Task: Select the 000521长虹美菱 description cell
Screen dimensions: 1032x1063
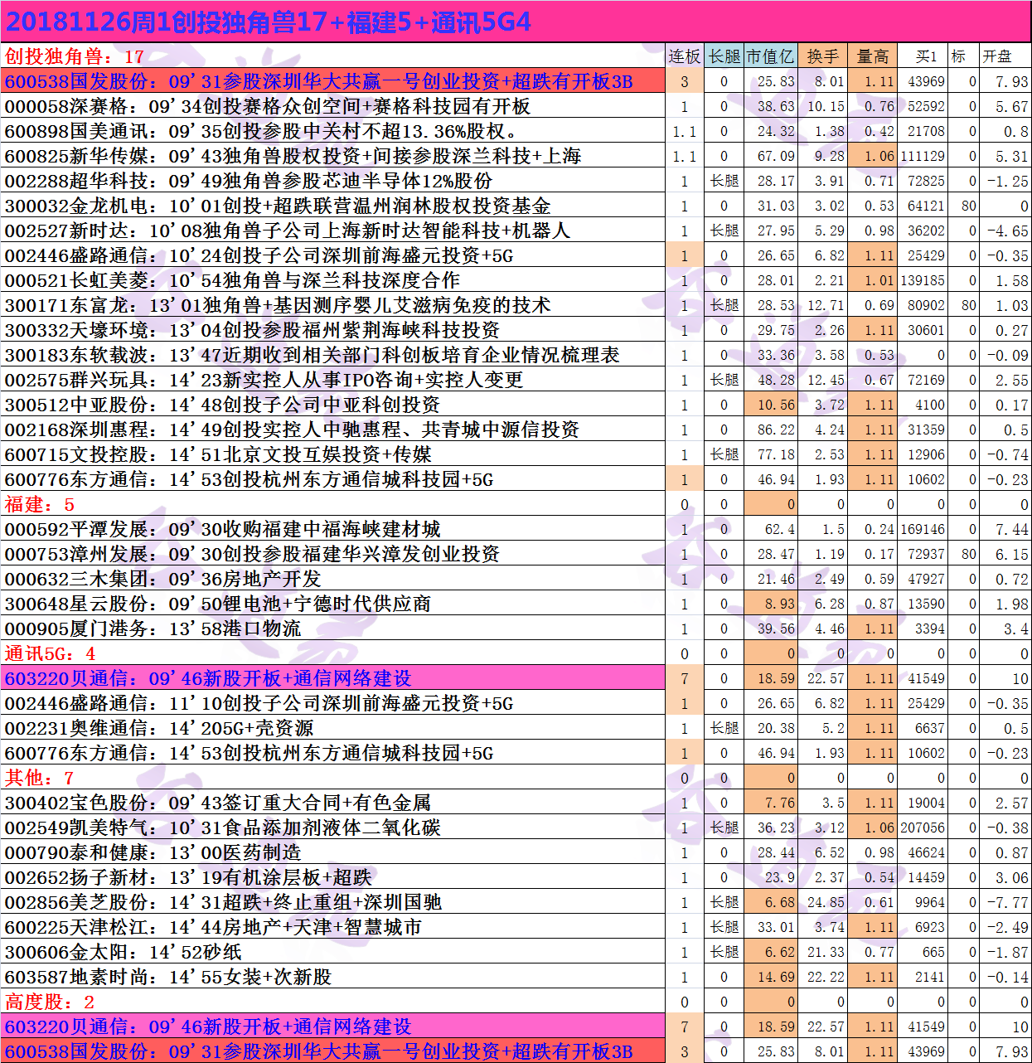Action: [333, 280]
